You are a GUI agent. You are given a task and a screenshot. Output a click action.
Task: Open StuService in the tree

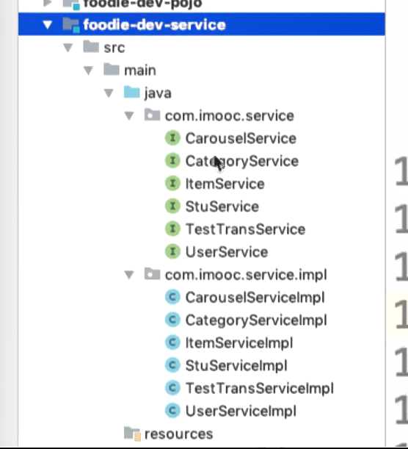[x=222, y=206]
